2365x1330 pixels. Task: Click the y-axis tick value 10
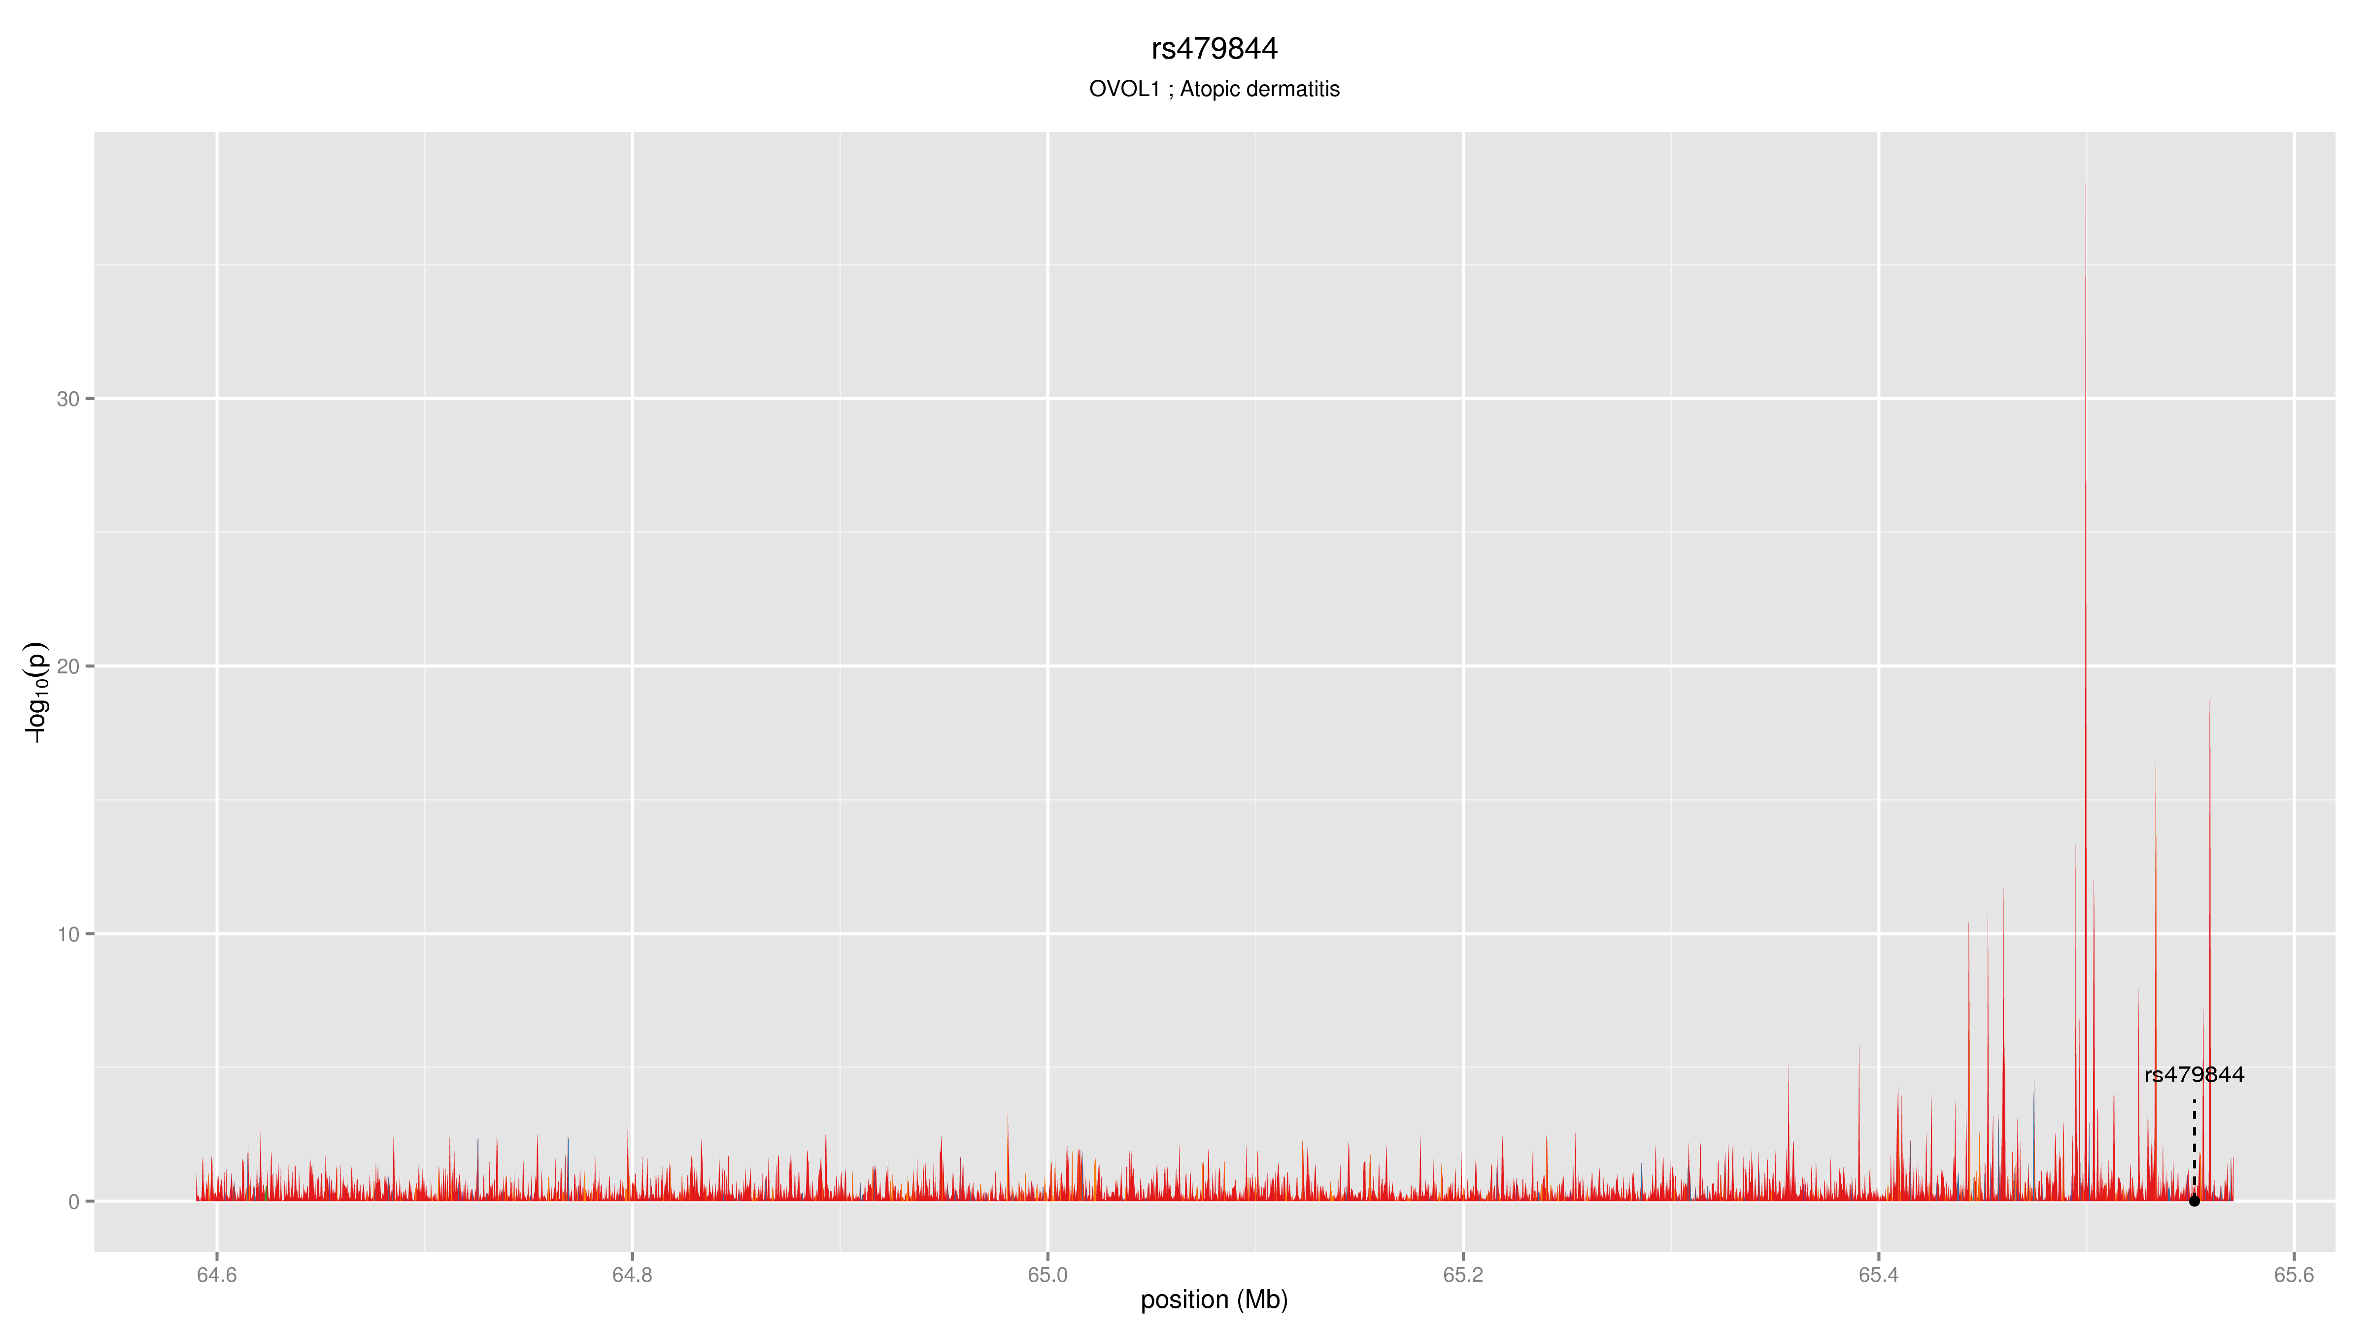coord(68,934)
